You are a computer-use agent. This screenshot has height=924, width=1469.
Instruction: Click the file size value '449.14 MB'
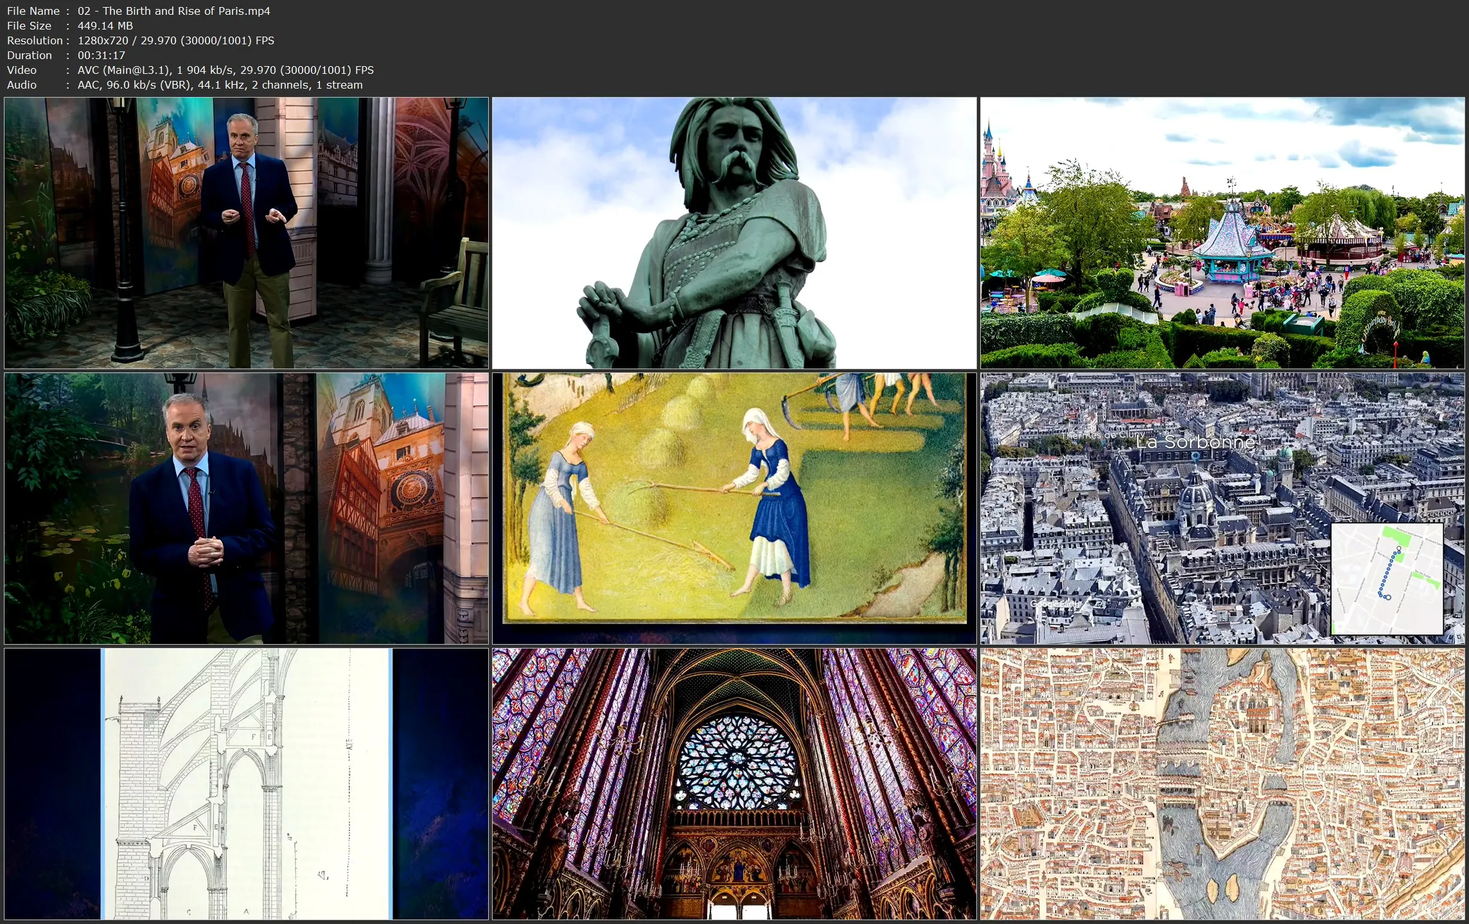(x=105, y=26)
